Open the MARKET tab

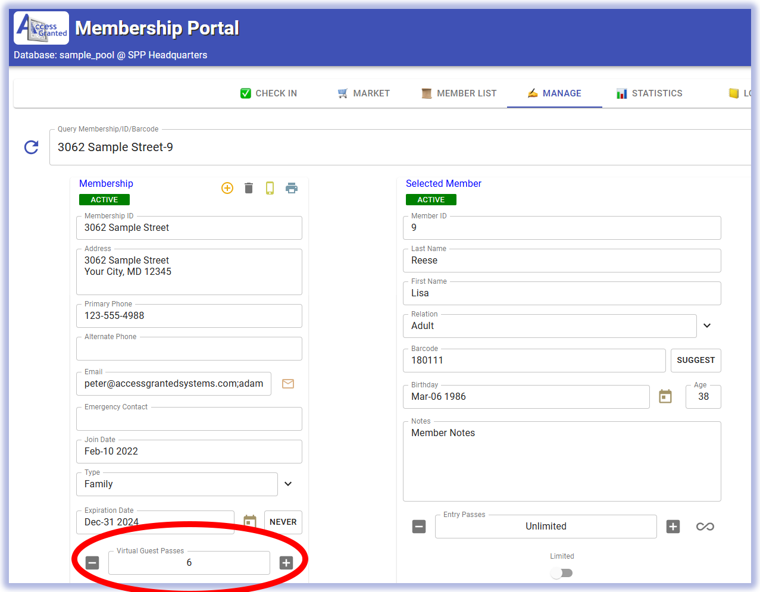coord(364,93)
